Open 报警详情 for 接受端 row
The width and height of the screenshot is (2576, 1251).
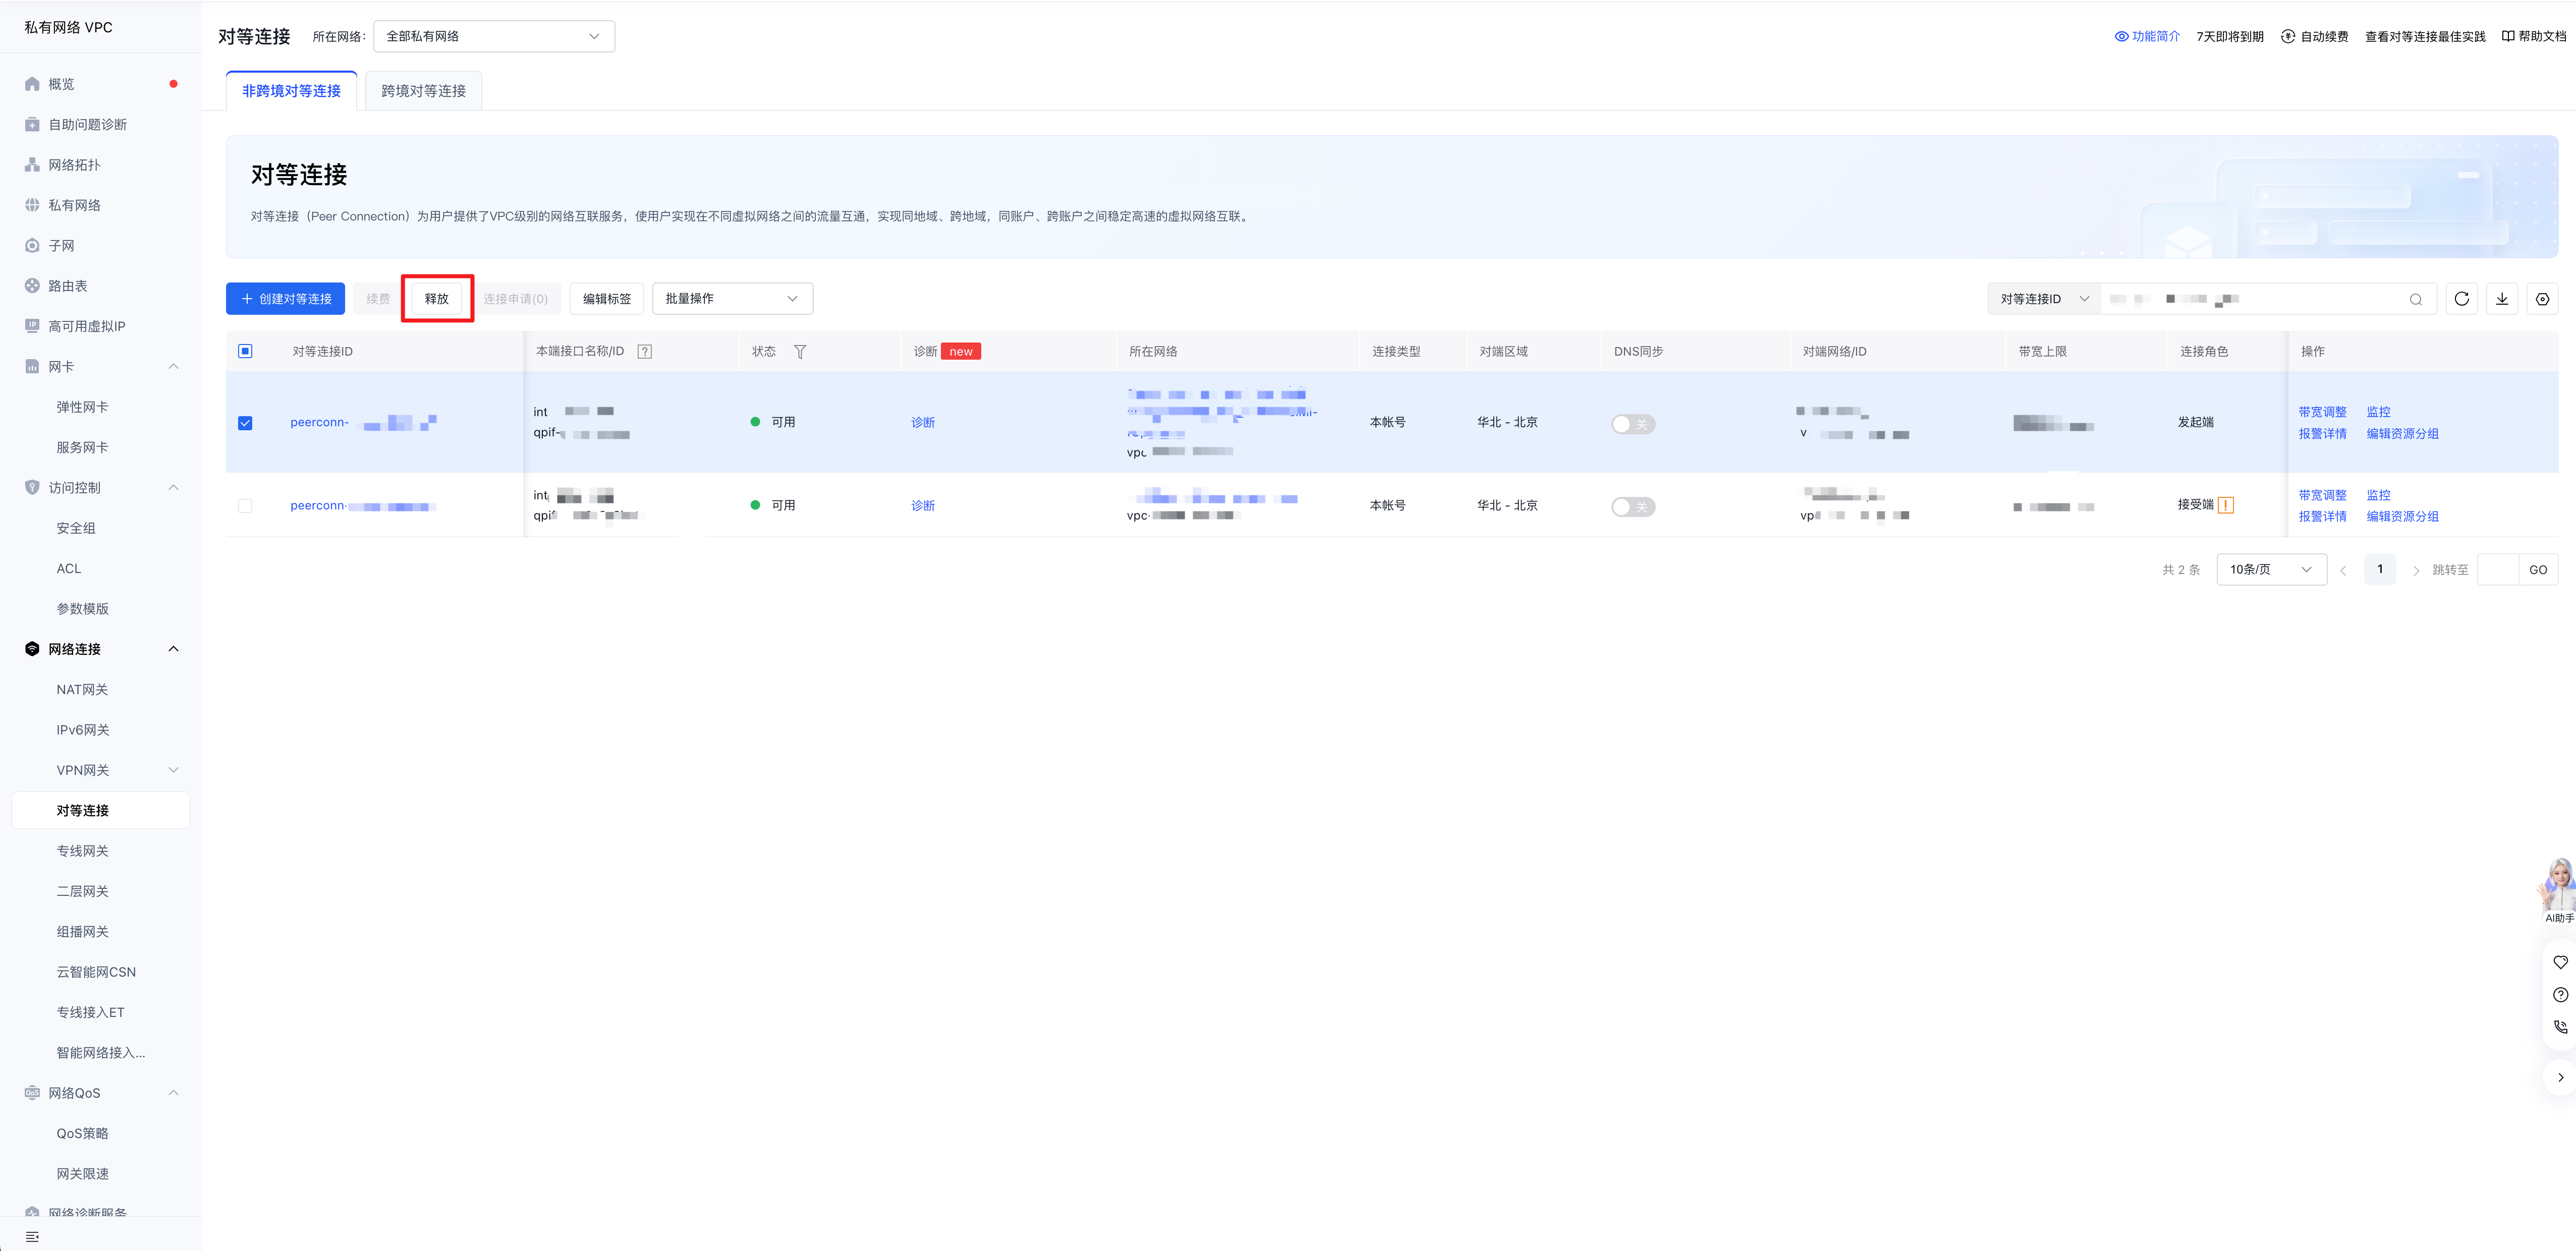pos(2322,517)
